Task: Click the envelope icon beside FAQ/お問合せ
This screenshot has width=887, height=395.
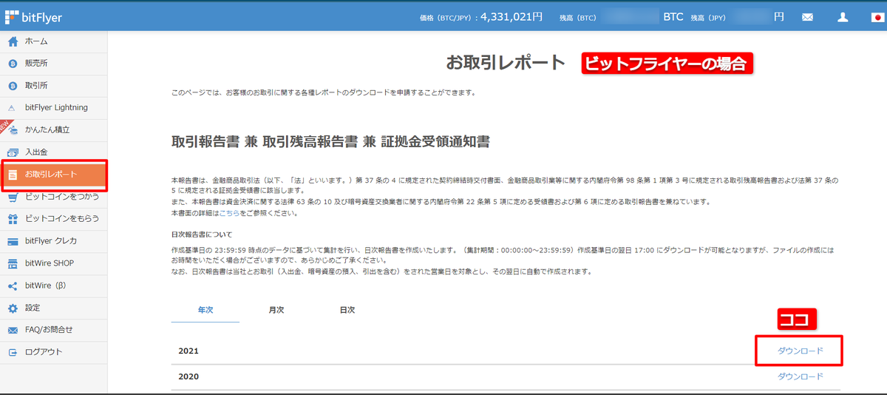Action: pos(13,330)
